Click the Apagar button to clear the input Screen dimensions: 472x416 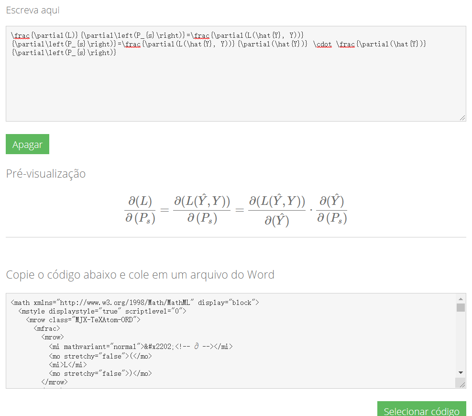point(27,144)
